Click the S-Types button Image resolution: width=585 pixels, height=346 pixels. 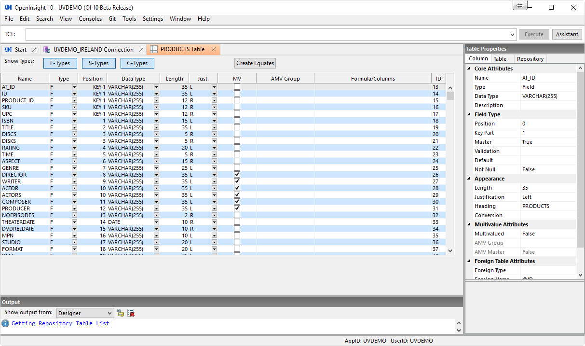(99, 63)
